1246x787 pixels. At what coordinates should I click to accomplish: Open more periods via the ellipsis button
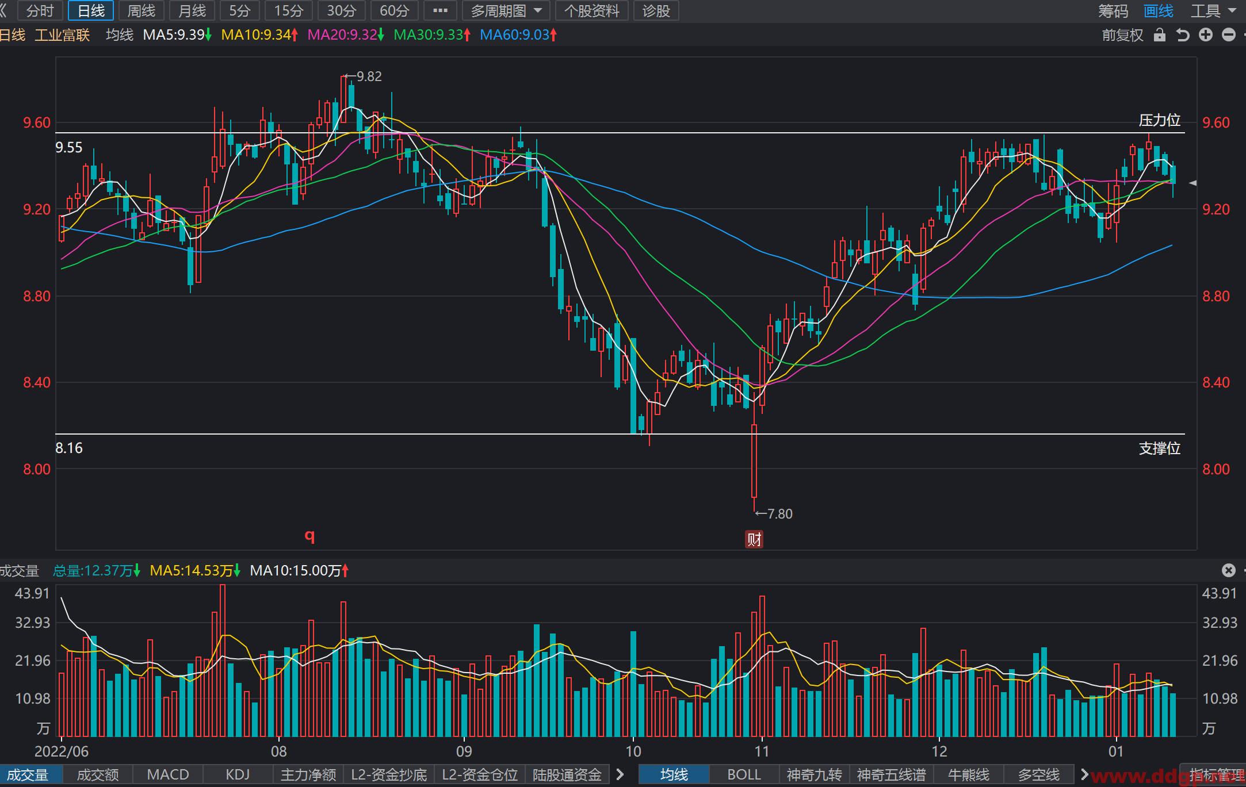[x=440, y=11]
